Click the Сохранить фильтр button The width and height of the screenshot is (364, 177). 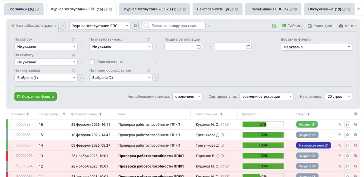click(x=35, y=96)
